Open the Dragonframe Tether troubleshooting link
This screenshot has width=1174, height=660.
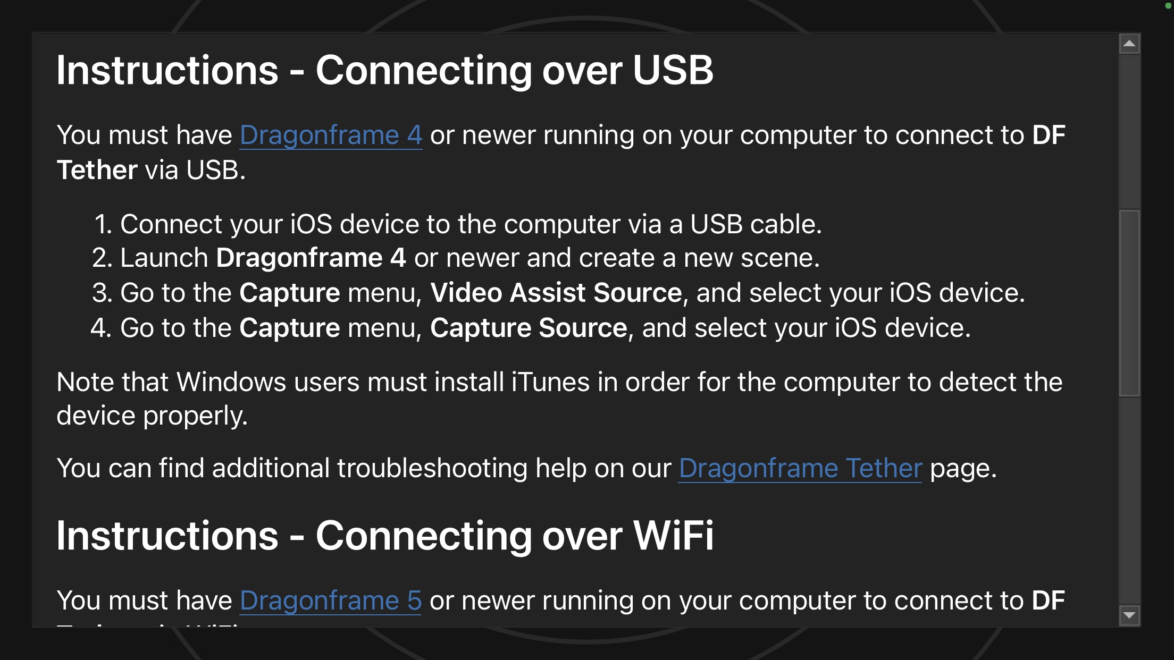coord(800,468)
